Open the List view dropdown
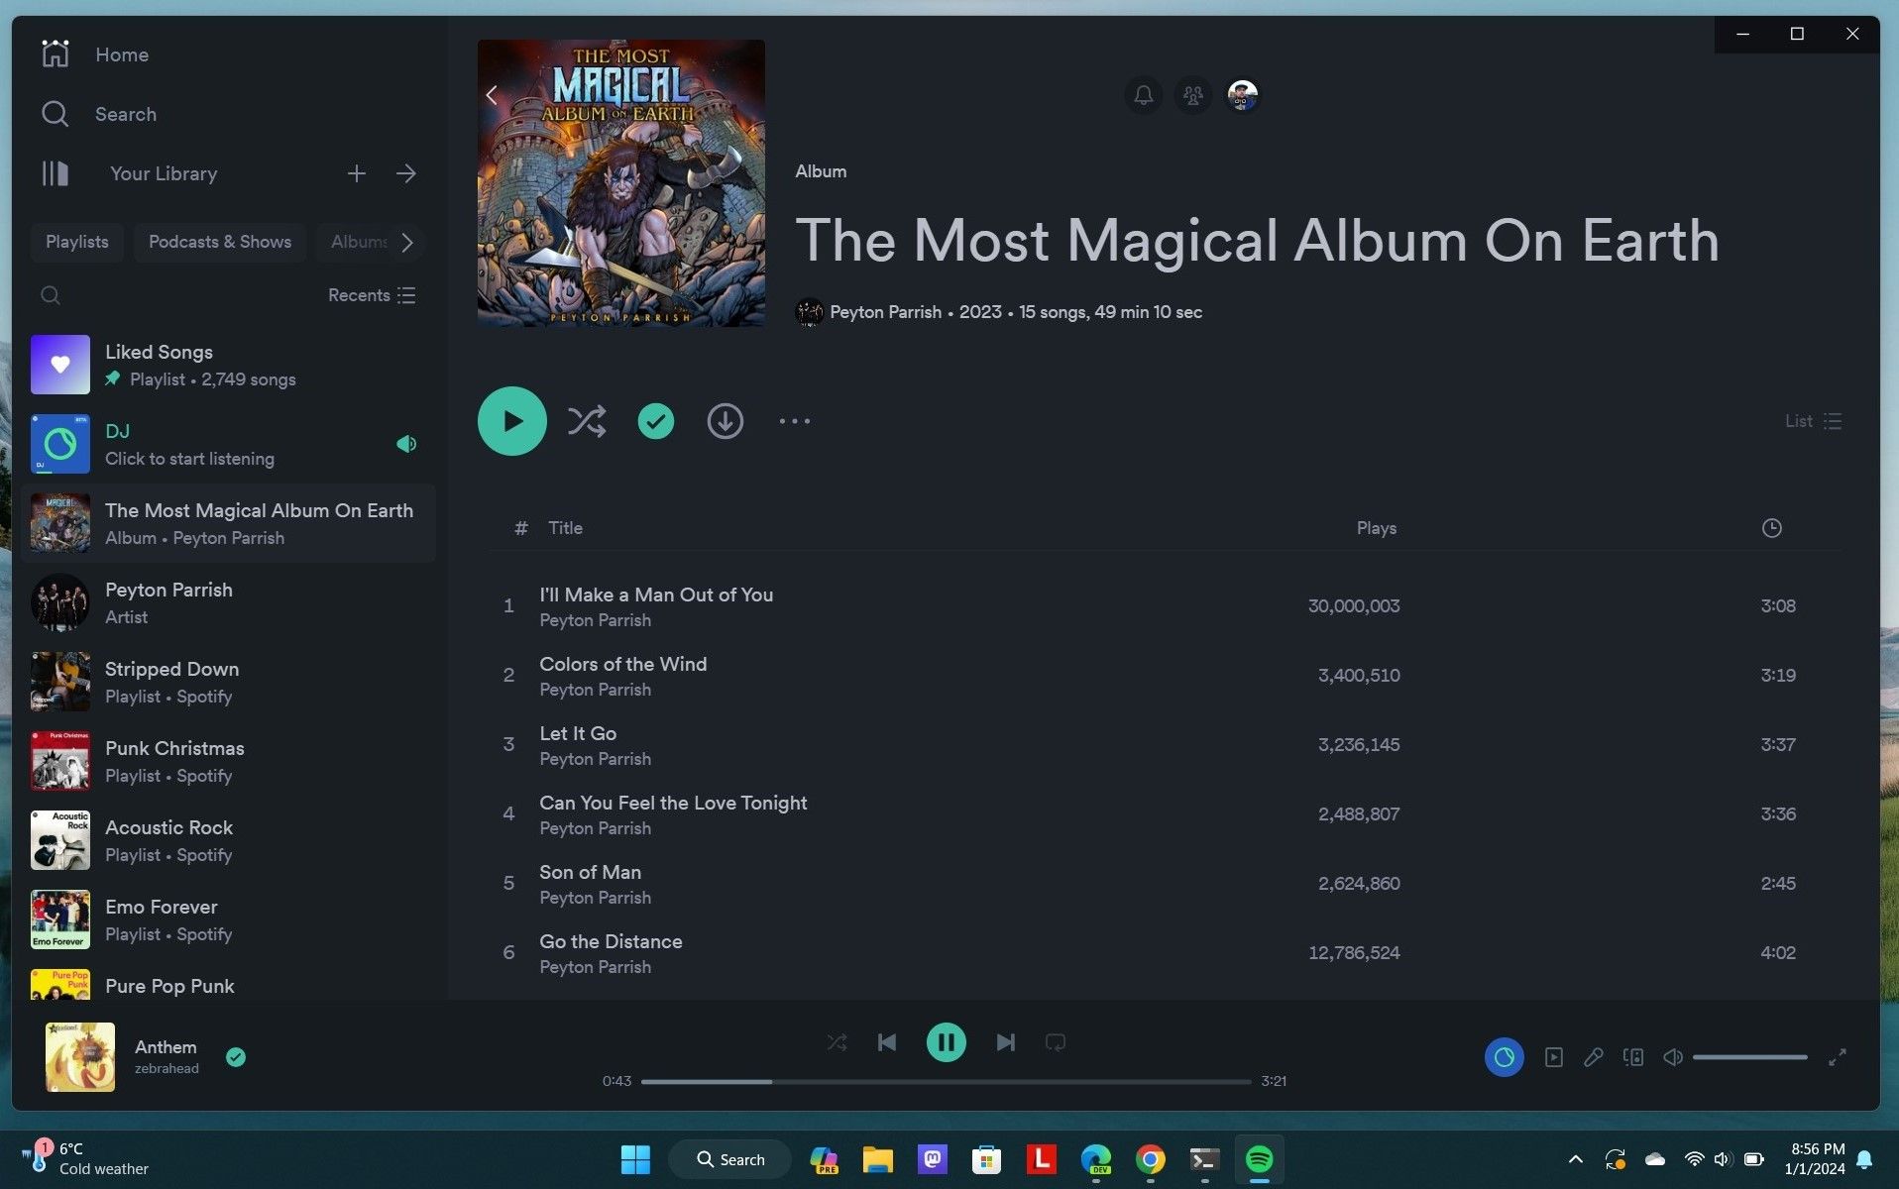1899x1189 pixels. (x=1813, y=420)
